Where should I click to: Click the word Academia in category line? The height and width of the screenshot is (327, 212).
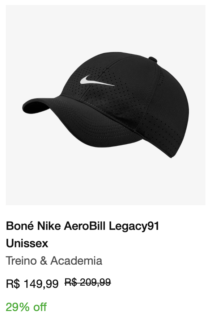coord(76,261)
